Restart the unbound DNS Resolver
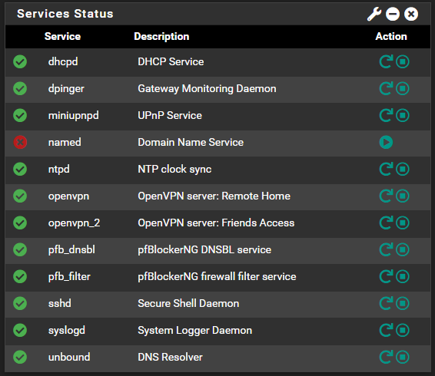The height and width of the screenshot is (376, 435). 386,357
